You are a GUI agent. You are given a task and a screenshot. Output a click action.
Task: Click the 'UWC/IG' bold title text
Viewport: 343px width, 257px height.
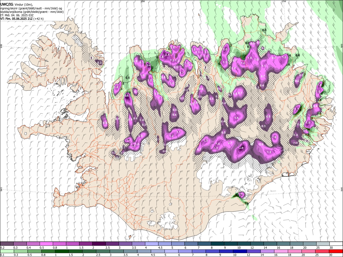[x=6, y=5]
